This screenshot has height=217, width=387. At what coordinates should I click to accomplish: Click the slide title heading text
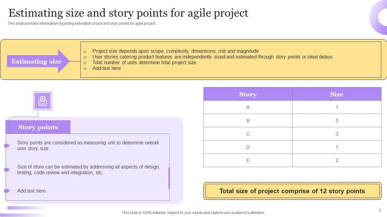pos(128,13)
